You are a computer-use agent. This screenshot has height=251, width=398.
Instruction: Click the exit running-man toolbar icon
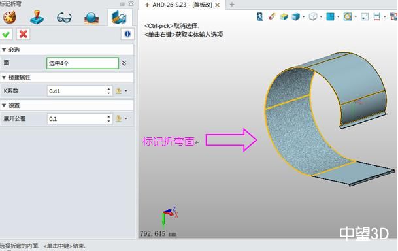260,17
